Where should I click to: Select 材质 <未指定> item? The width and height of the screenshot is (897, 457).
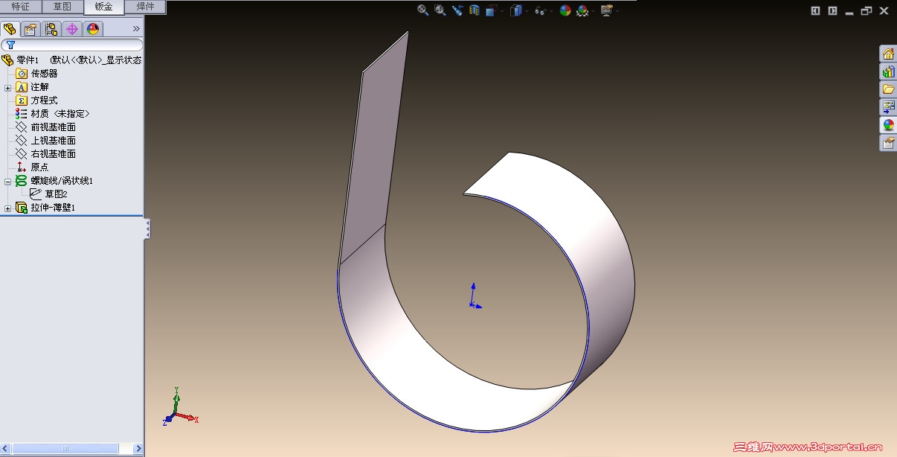click(60, 114)
